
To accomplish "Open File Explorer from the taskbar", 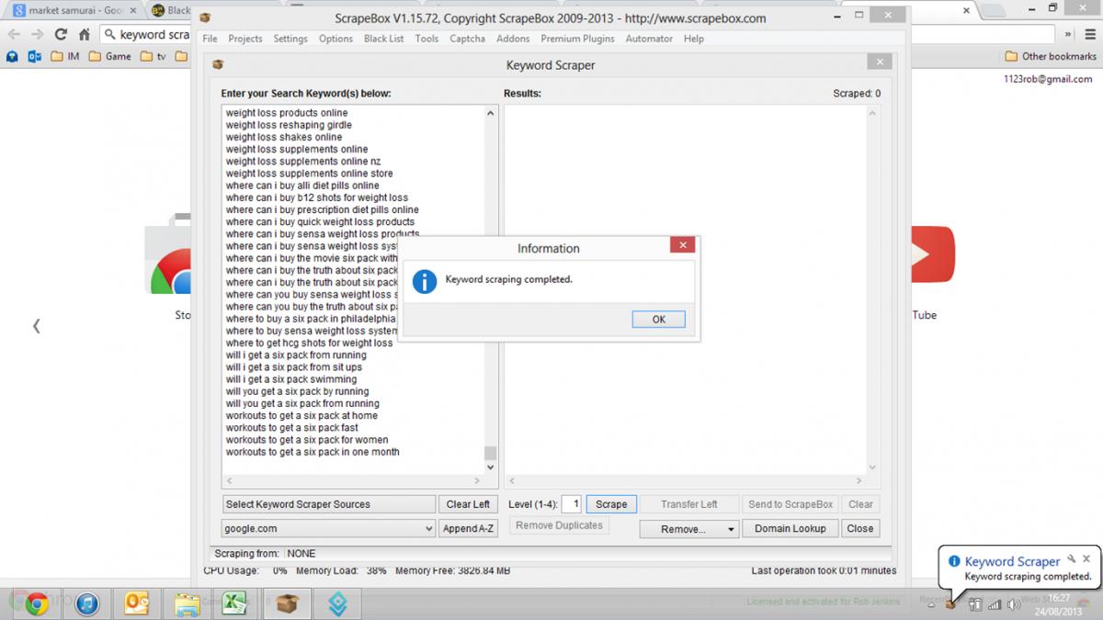I will 187,603.
